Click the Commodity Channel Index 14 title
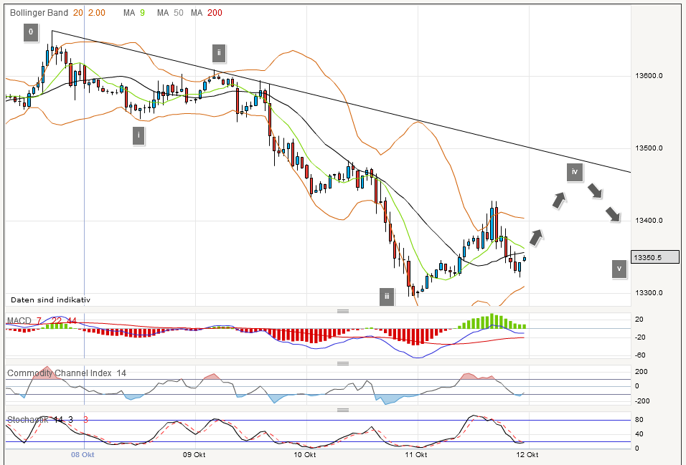The width and height of the screenshot is (686, 465). coord(67,373)
